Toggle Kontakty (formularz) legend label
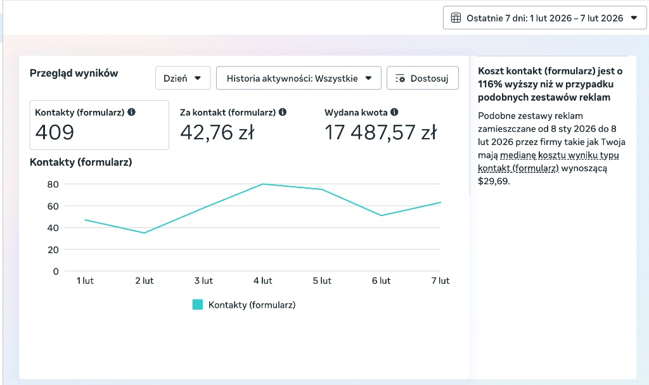 (x=252, y=305)
